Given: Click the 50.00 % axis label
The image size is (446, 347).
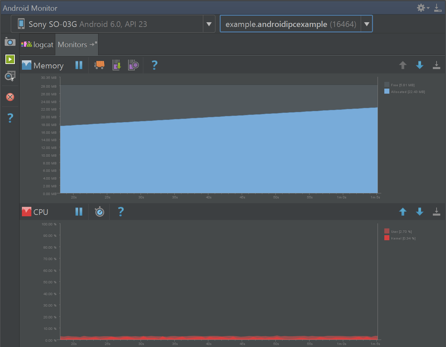Looking at the screenshot, I should point(50,282).
